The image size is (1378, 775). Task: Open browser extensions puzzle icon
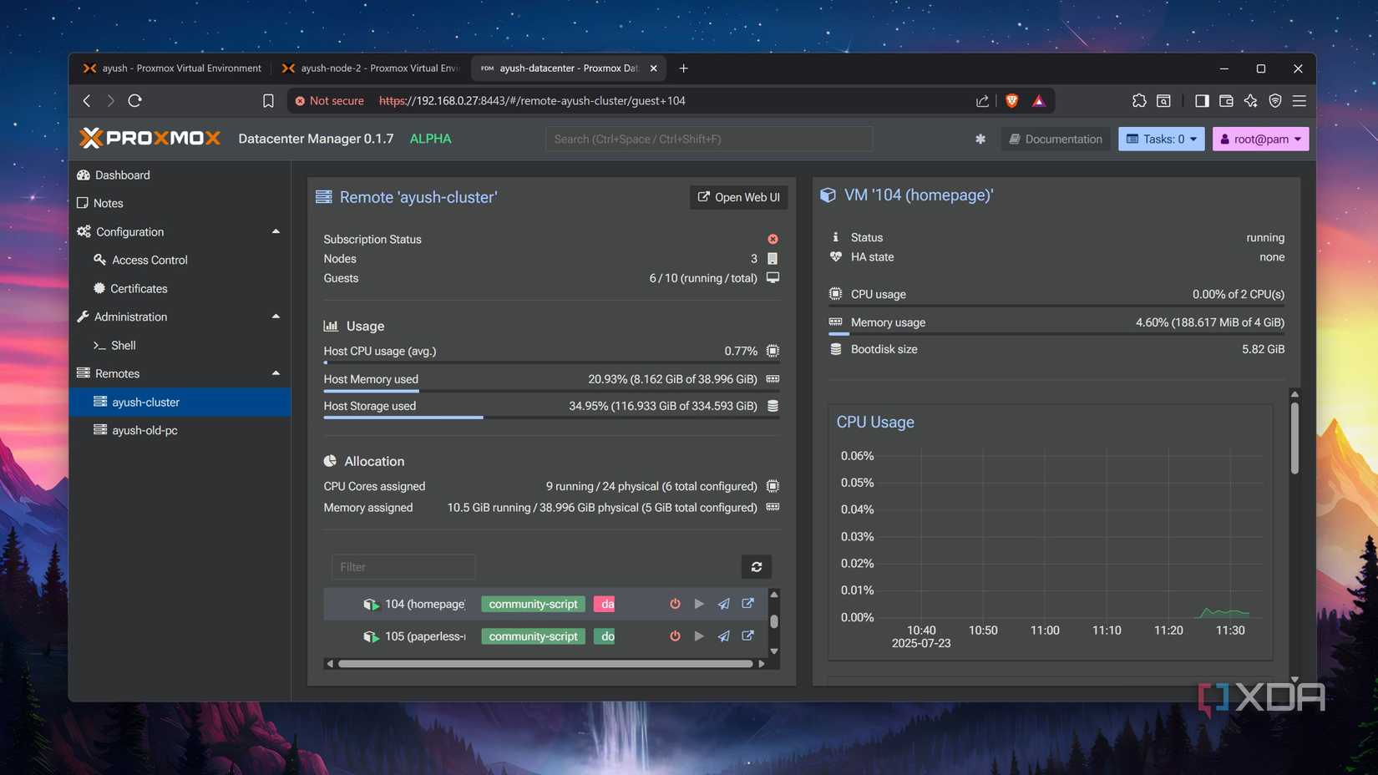click(x=1139, y=100)
